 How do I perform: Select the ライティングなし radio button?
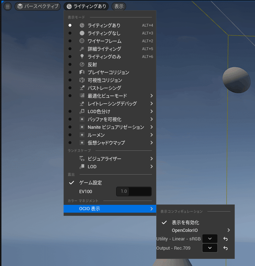(x=70, y=33)
